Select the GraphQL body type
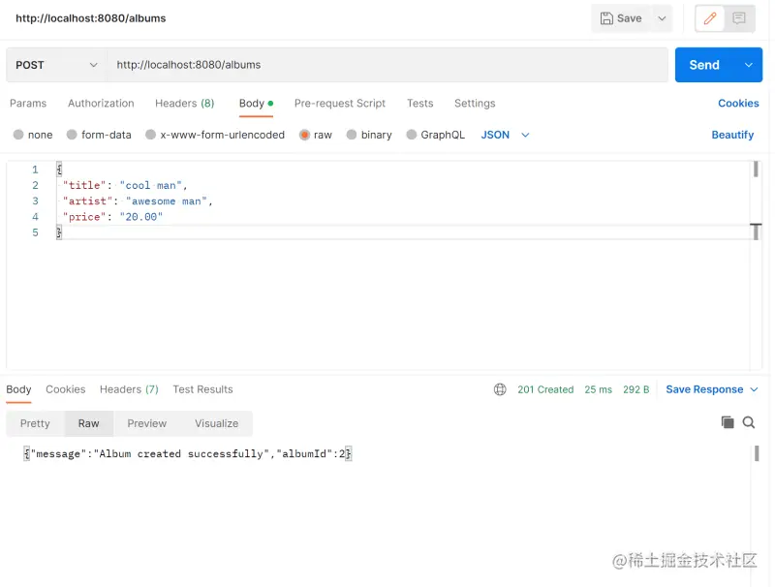775x587 pixels. pos(435,135)
